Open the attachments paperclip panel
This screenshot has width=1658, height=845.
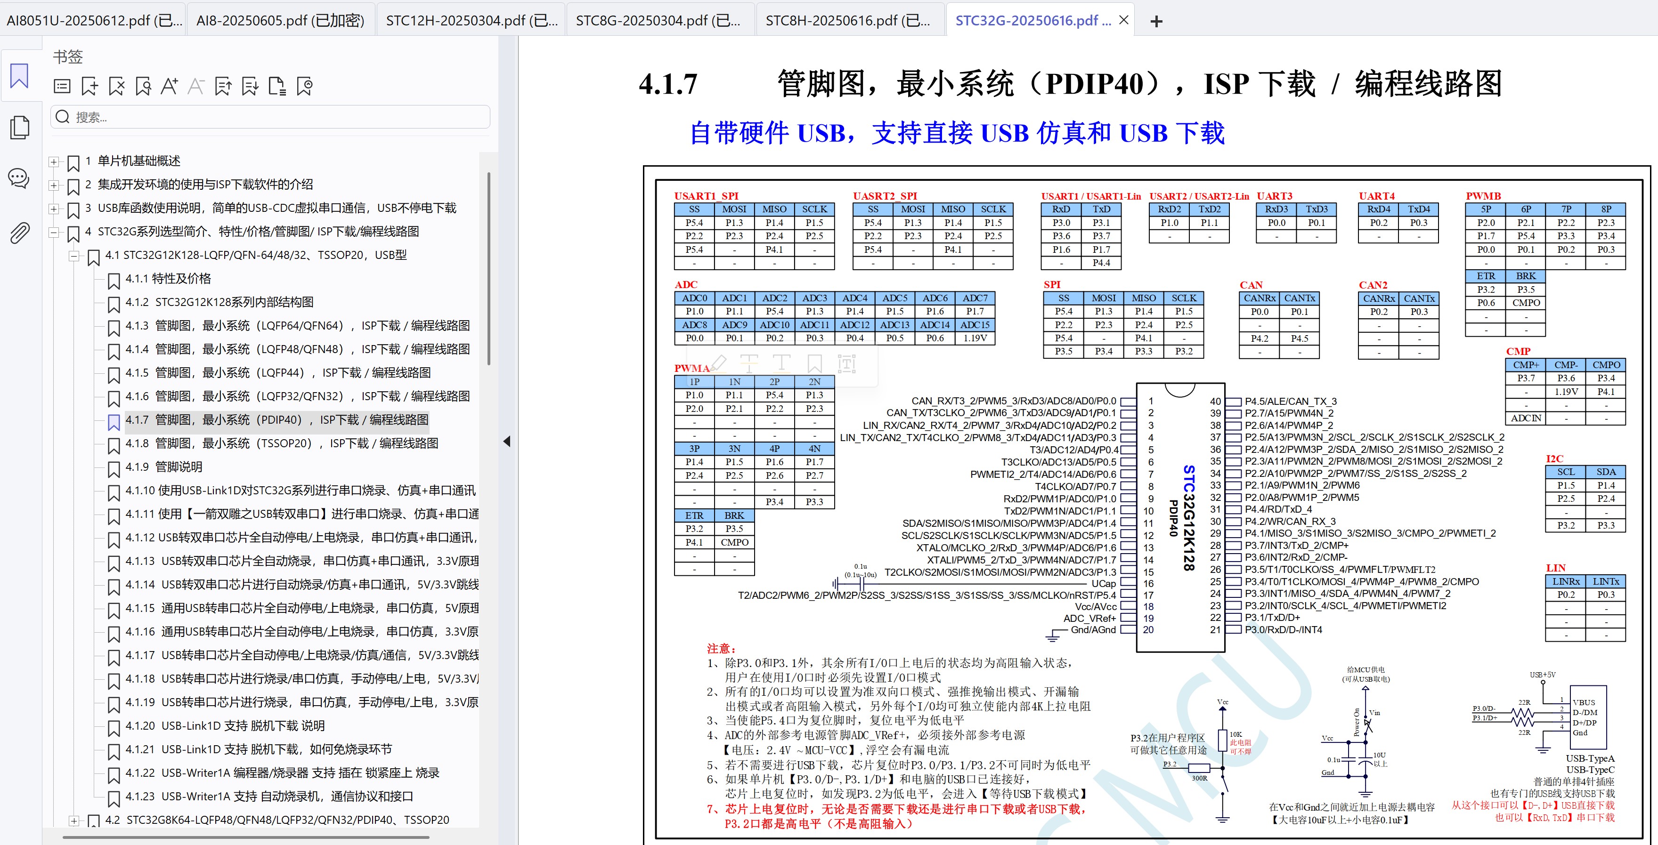click(x=19, y=233)
